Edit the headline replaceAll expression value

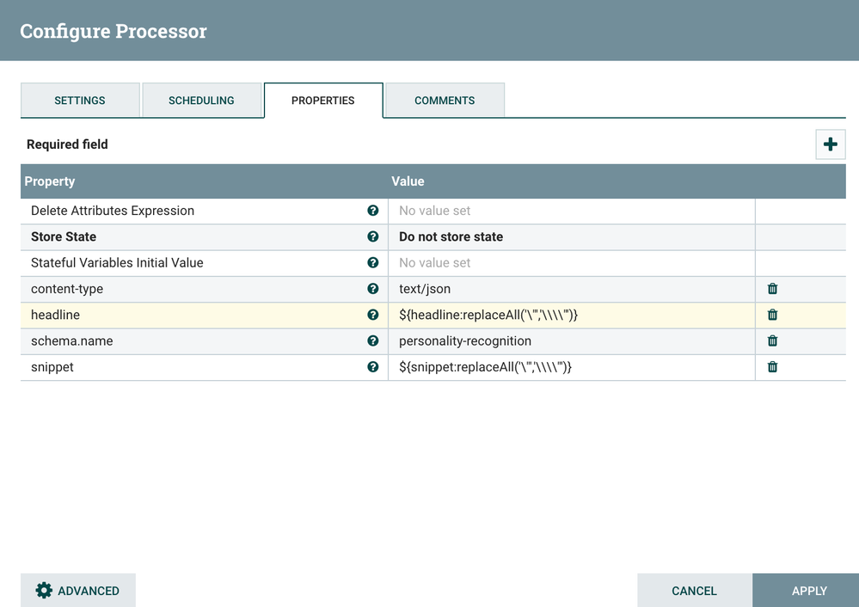(571, 316)
